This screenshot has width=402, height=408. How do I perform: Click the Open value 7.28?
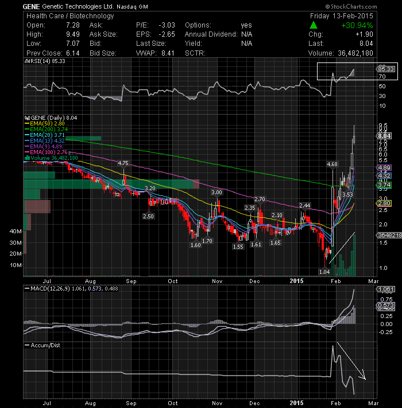tap(73, 25)
